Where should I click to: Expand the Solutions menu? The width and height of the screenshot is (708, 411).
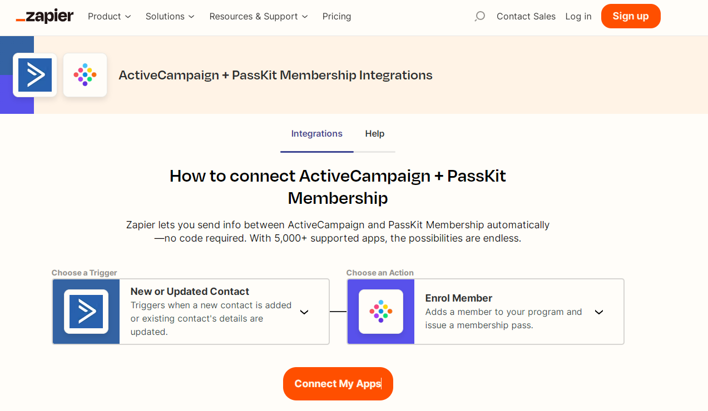coord(170,17)
